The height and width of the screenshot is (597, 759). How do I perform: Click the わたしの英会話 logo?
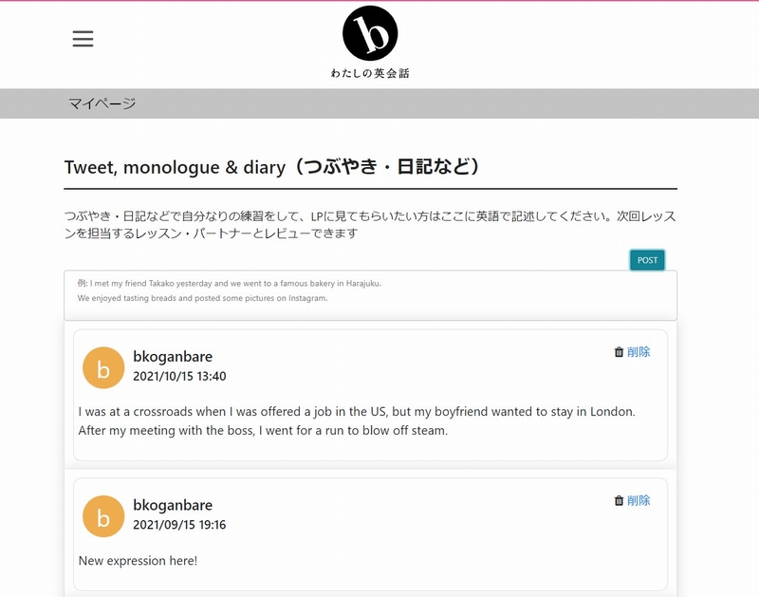[x=370, y=42]
